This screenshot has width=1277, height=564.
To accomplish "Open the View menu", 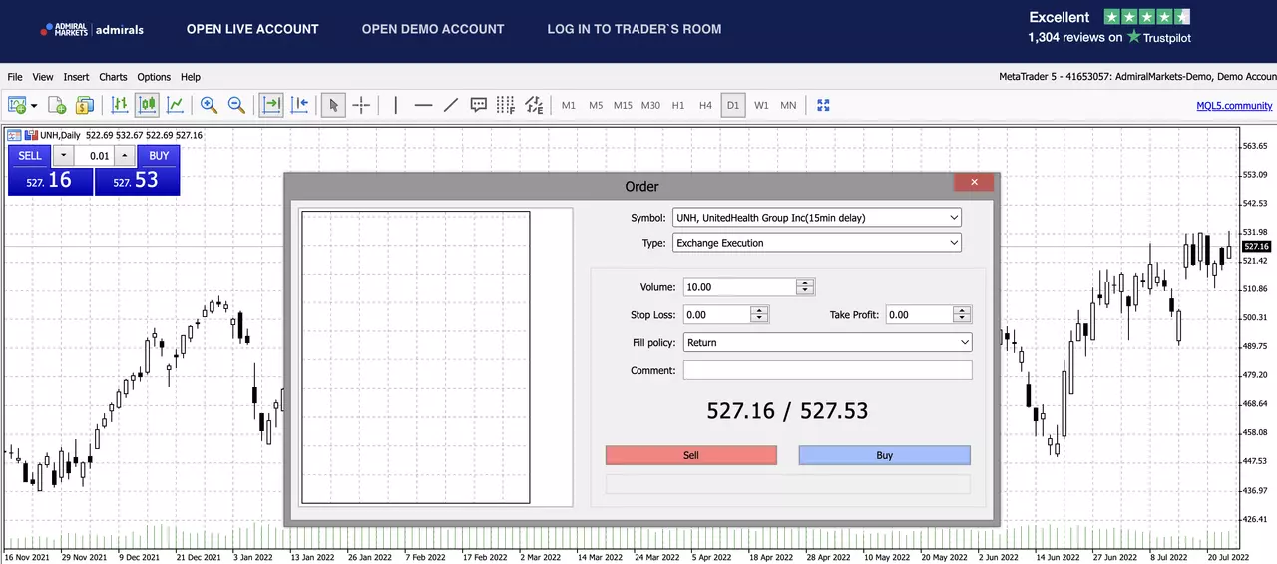I will click(x=43, y=77).
